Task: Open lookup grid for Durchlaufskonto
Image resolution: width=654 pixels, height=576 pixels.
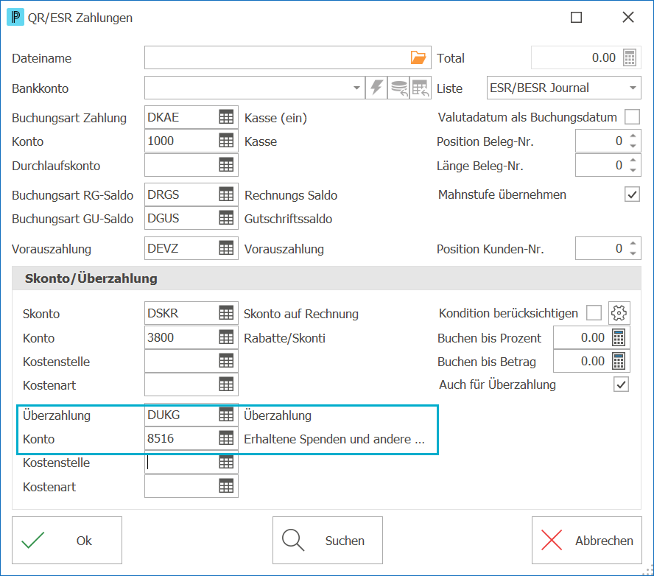Action: pyautogui.click(x=226, y=165)
